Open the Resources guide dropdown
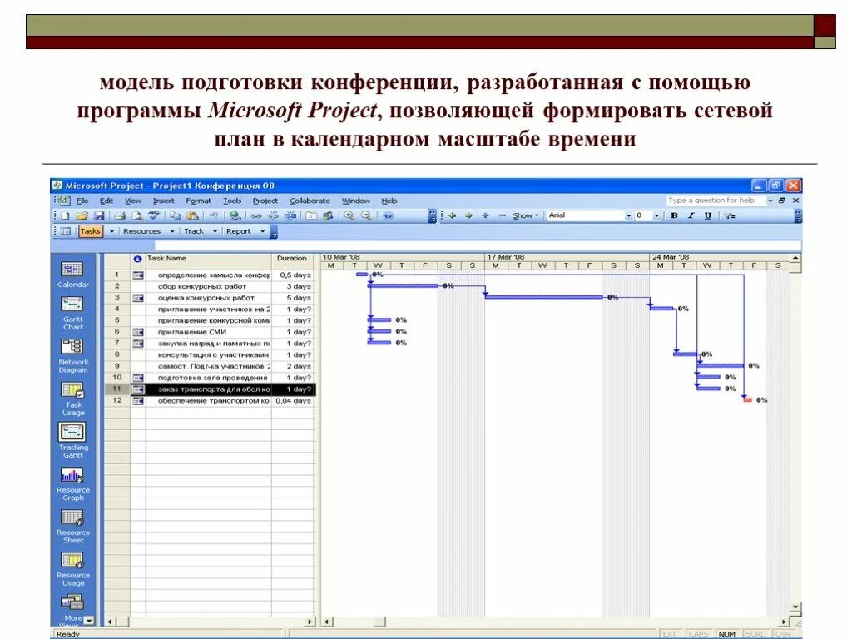 tap(172, 231)
